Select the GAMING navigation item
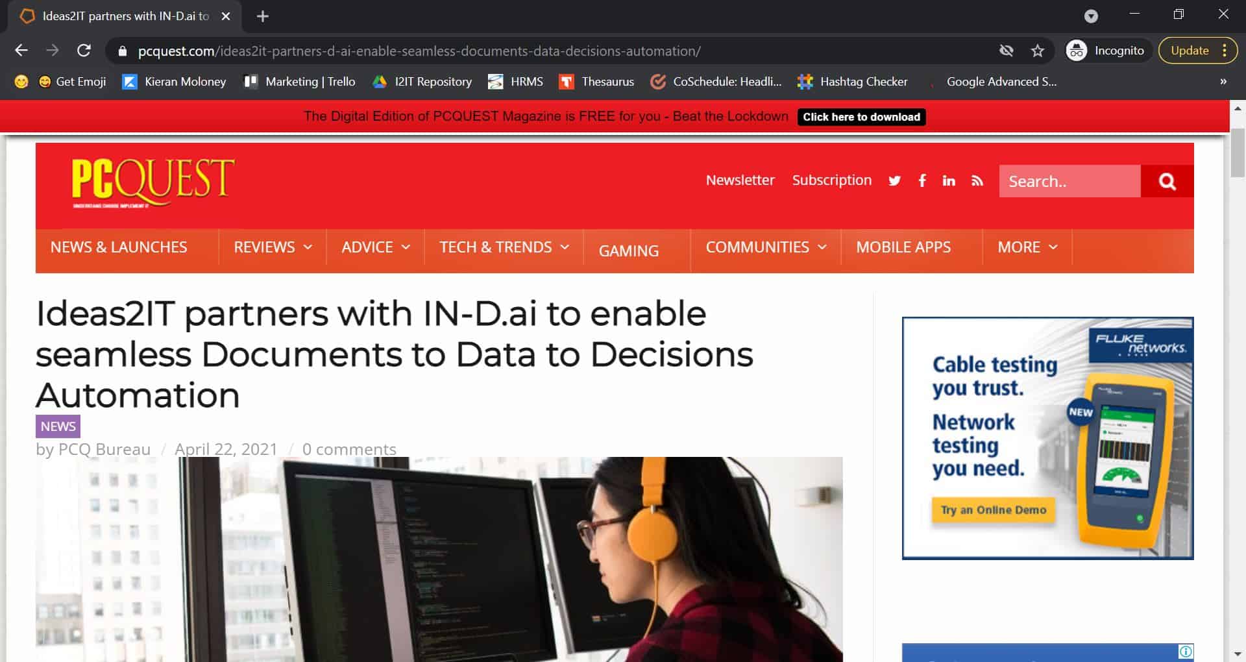 click(x=628, y=251)
